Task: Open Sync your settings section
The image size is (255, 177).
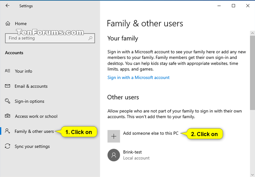Action: [x=32, y=147]
